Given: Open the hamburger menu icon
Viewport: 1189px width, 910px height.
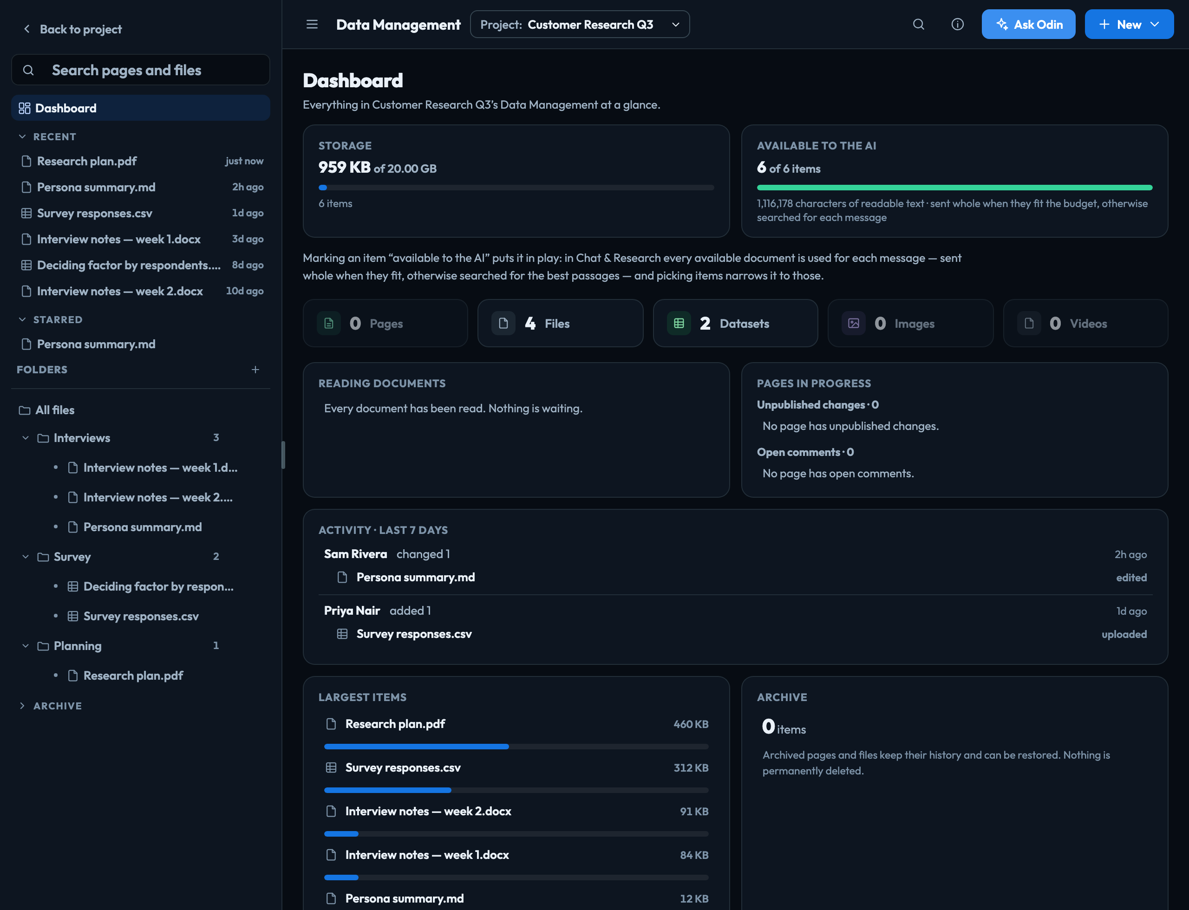Looking at the screenshot, I should 312,24.
